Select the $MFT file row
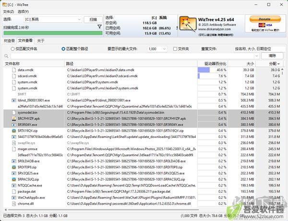288x221 pixels. point(142,94)
